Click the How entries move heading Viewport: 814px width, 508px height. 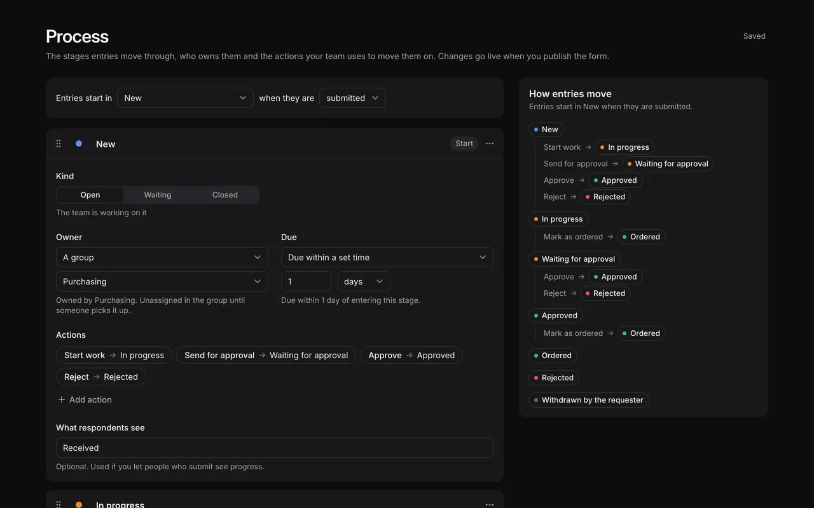click(x=570, y=93)
